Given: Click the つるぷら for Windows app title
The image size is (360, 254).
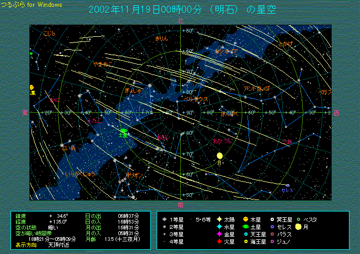Looking at the screenshot, I should point(31,5).
